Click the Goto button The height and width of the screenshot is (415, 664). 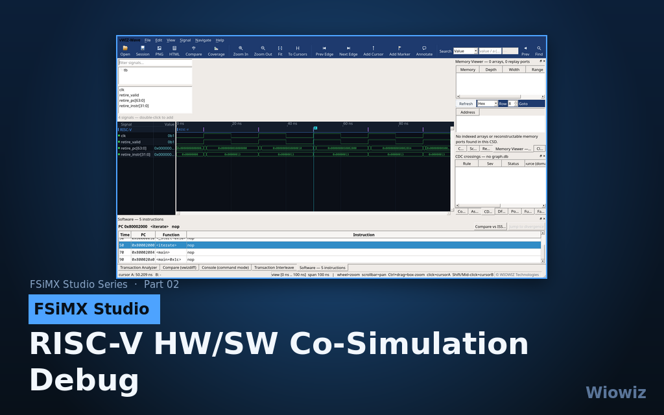523,104
